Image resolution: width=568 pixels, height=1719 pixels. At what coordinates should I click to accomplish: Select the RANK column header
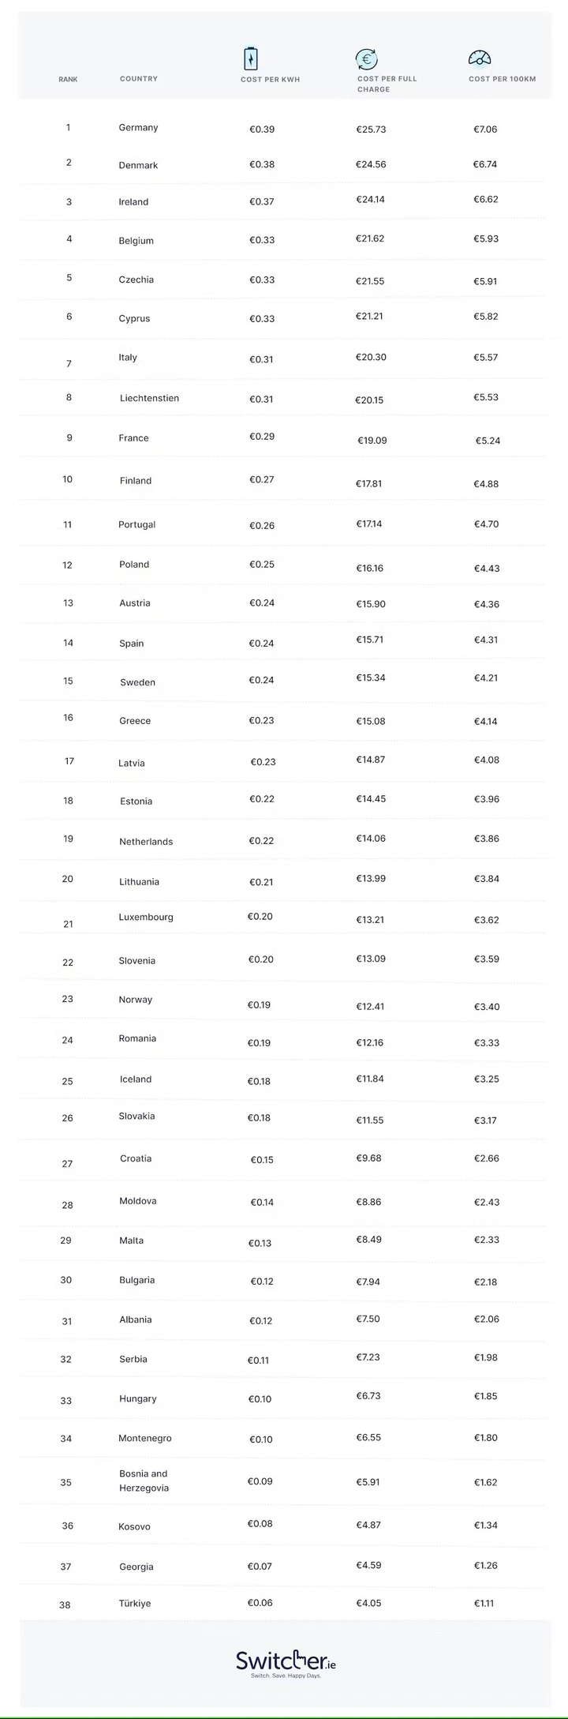point(68,80)
